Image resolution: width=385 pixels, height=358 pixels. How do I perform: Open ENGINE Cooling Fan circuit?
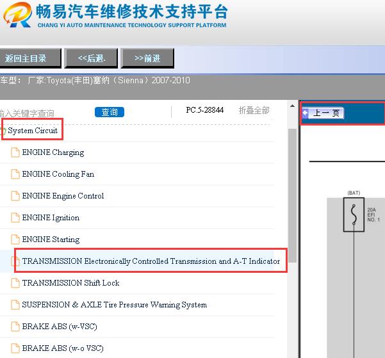(x=58, y=174)
